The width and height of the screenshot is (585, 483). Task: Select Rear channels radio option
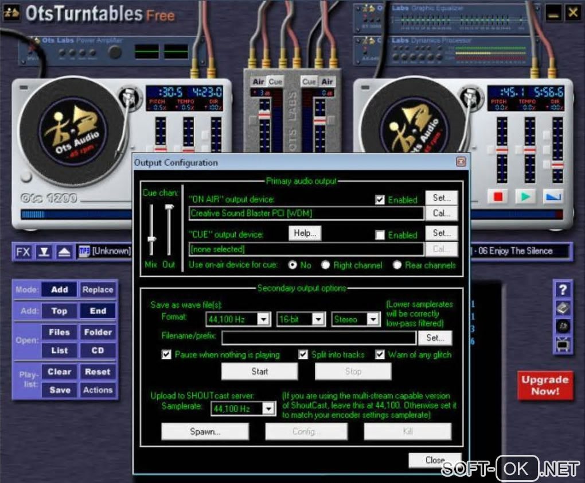(397, 265)
